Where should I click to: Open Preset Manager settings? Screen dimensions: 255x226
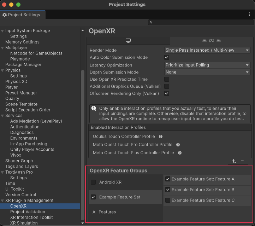[21, 93]
